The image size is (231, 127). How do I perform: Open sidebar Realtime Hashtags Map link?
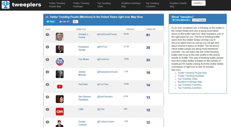click(190, 82)
